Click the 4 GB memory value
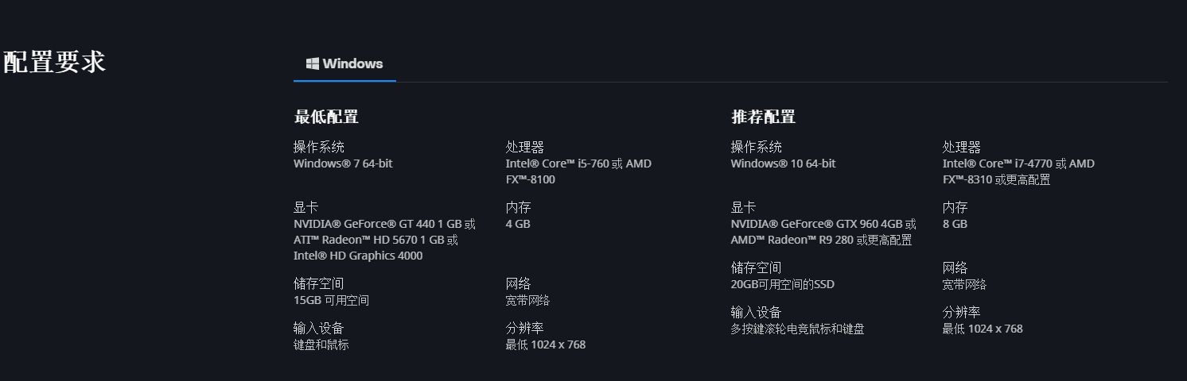Screen dimensions: 1187x381 click(x=518, y=224)
